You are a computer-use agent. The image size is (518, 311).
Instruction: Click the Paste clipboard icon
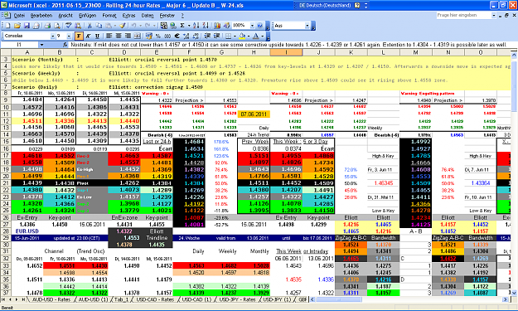tap(109, 26)
